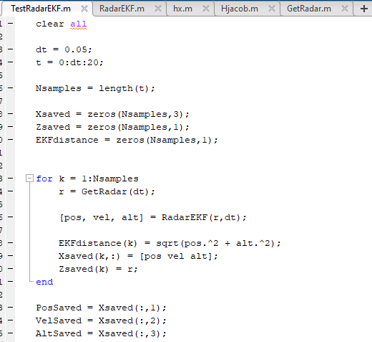
Task: Open the GetRadar.m tab
Action: point(309,9)
